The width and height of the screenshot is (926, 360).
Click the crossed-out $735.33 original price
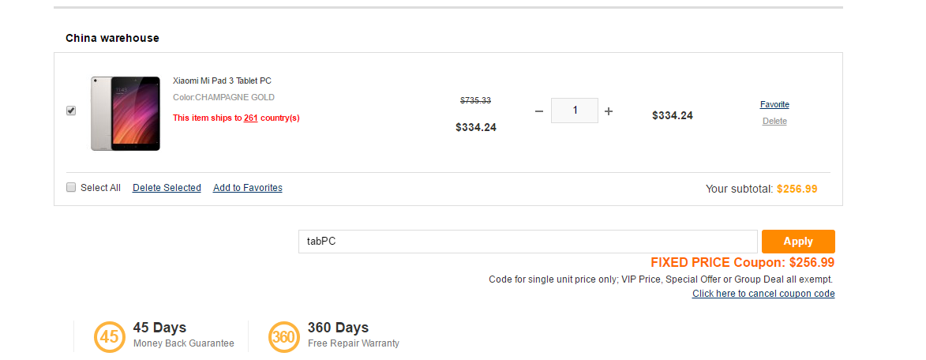click(x=476, y=100)
